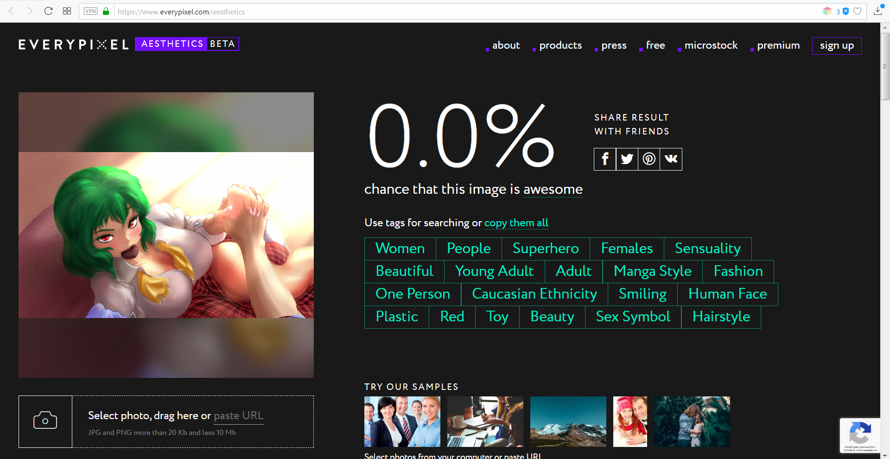Select the Women tag
Viewport: 890px width, 459px height.
pos(400,249)
